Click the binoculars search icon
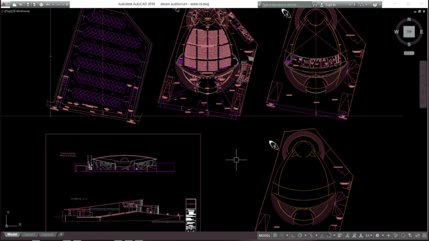 click(x=315, y=5)
